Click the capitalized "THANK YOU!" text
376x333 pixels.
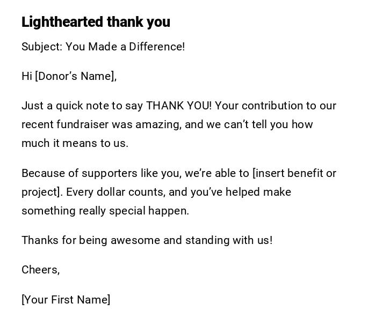179,106
